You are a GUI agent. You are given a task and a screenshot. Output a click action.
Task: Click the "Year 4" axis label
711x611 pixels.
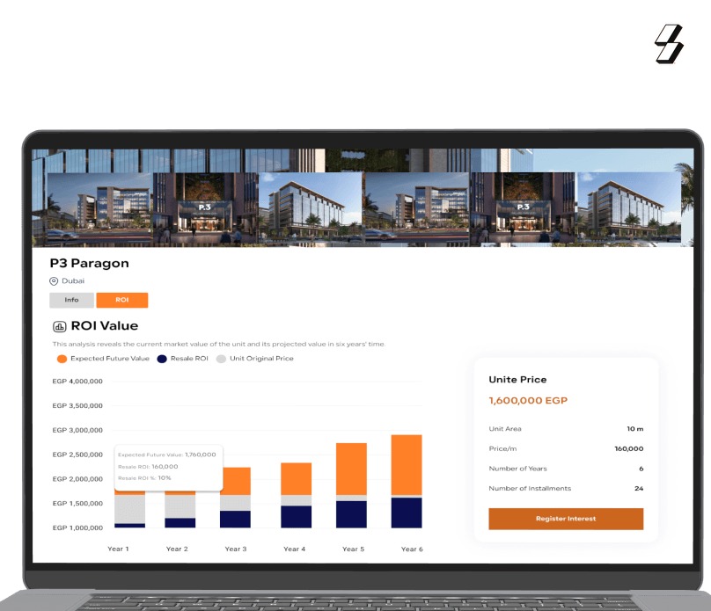(294, 549)
